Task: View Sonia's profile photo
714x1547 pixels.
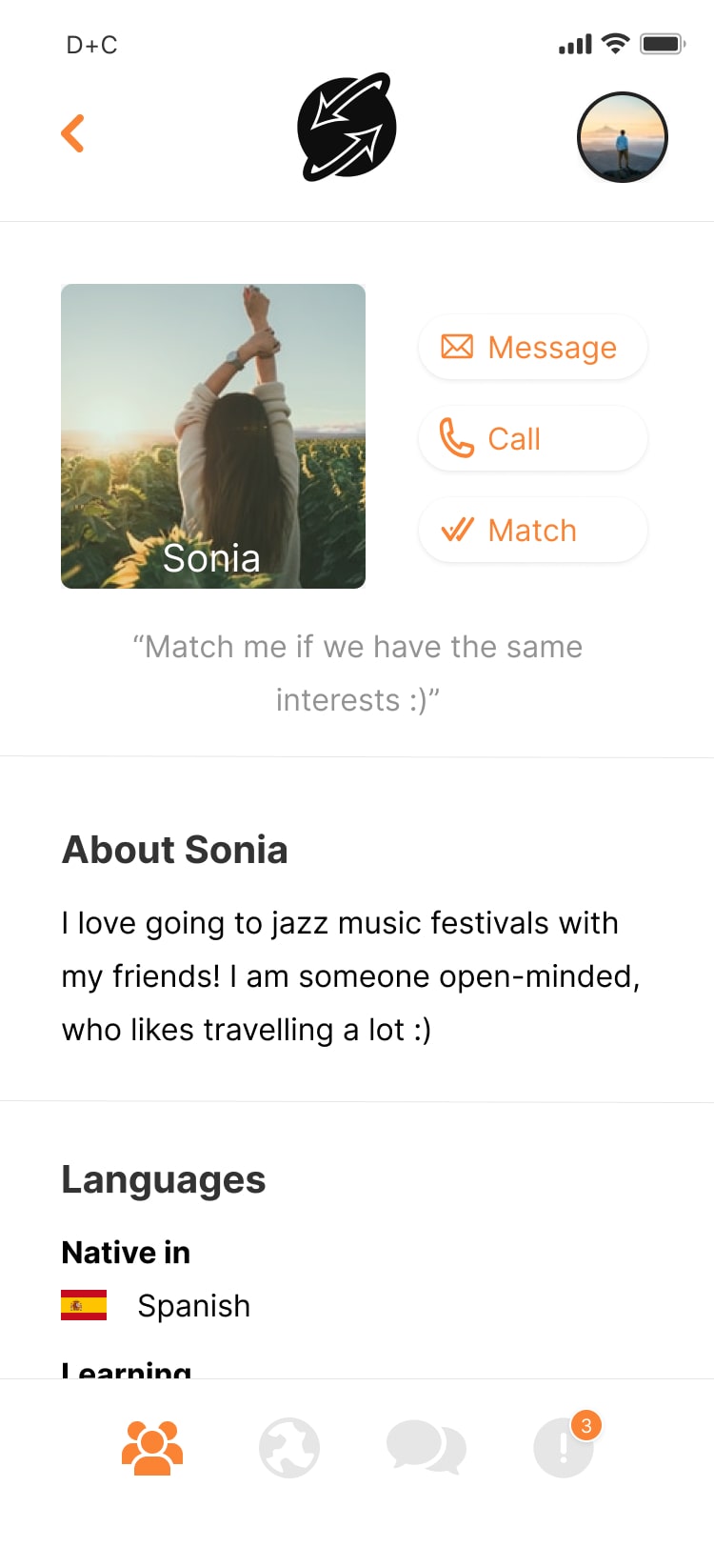Action: point(213,436)
